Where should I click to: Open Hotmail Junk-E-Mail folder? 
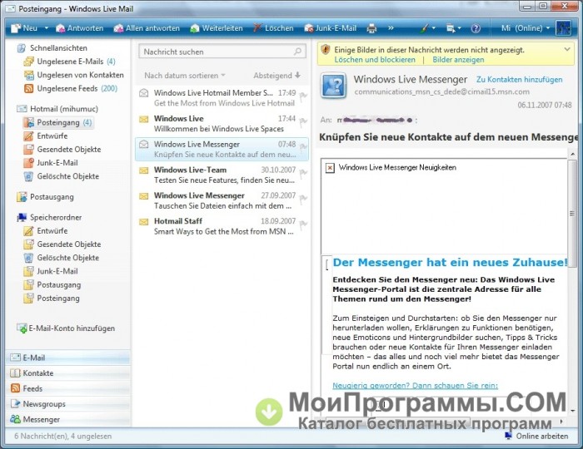pyautogui.click(x=51, y=163)
